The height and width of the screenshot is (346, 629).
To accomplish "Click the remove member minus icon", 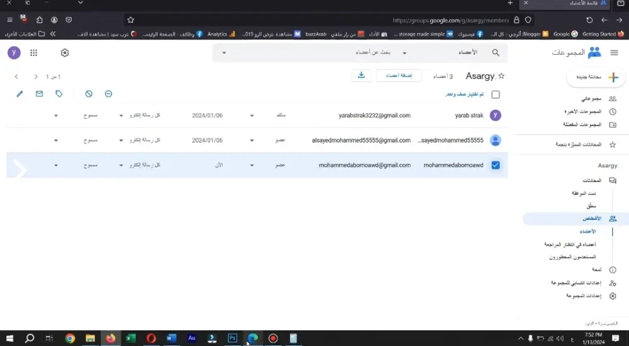I will click(108, 94).
